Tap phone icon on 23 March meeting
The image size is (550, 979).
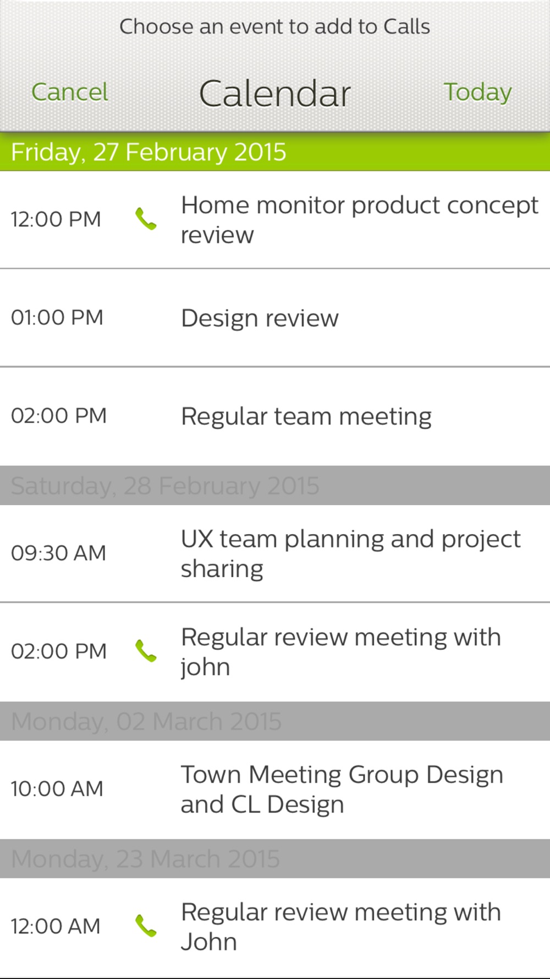pyautogui.click(x=146, y=926)
